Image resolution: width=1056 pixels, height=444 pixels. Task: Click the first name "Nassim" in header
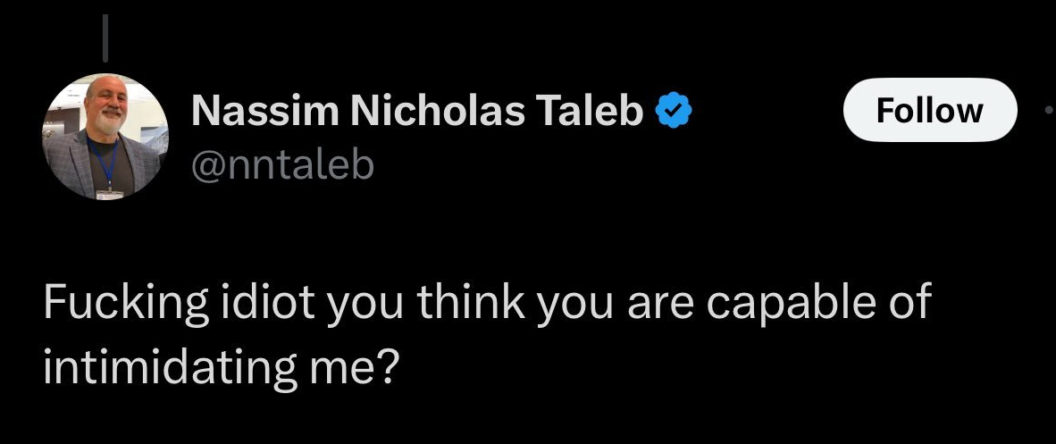264,111
